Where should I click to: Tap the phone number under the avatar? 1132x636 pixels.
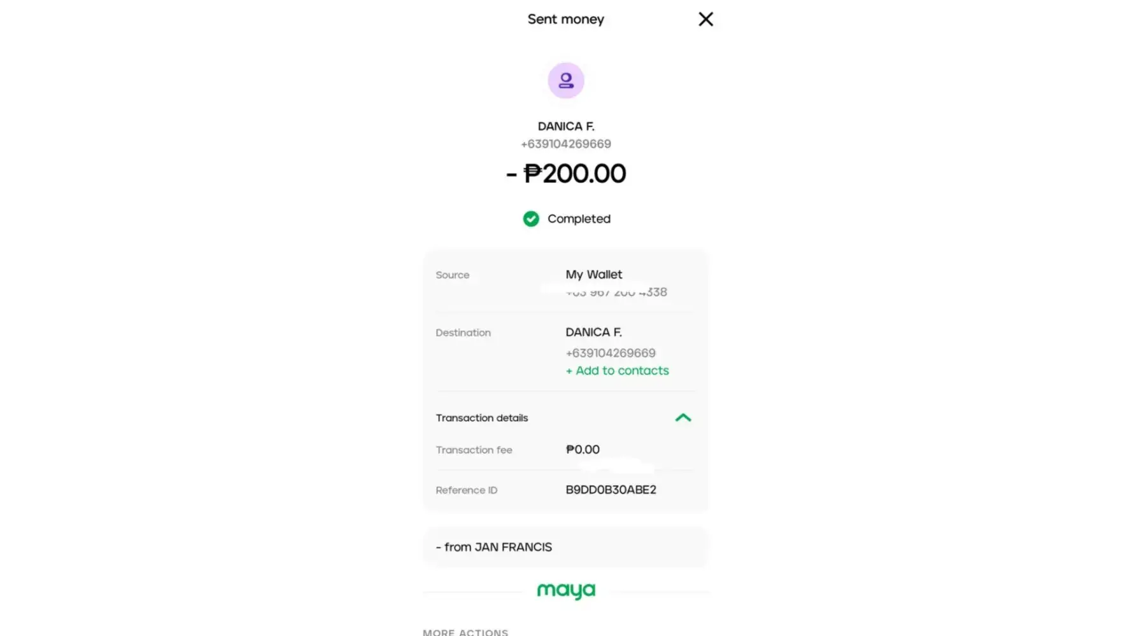pyautogui.click(x=566, y=144)
